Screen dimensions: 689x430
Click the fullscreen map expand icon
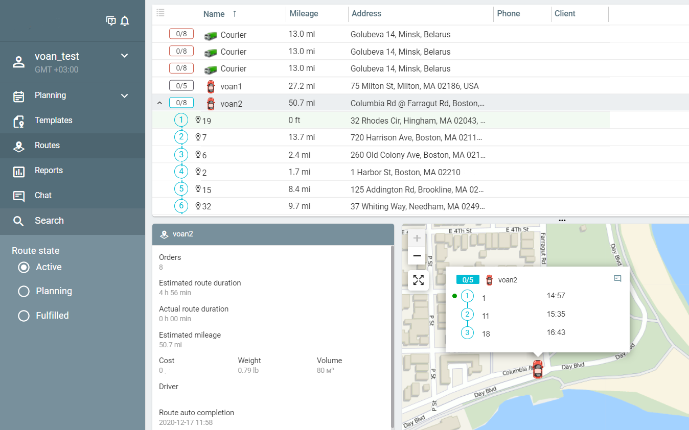pyautogui.click(x=418, y=280)
